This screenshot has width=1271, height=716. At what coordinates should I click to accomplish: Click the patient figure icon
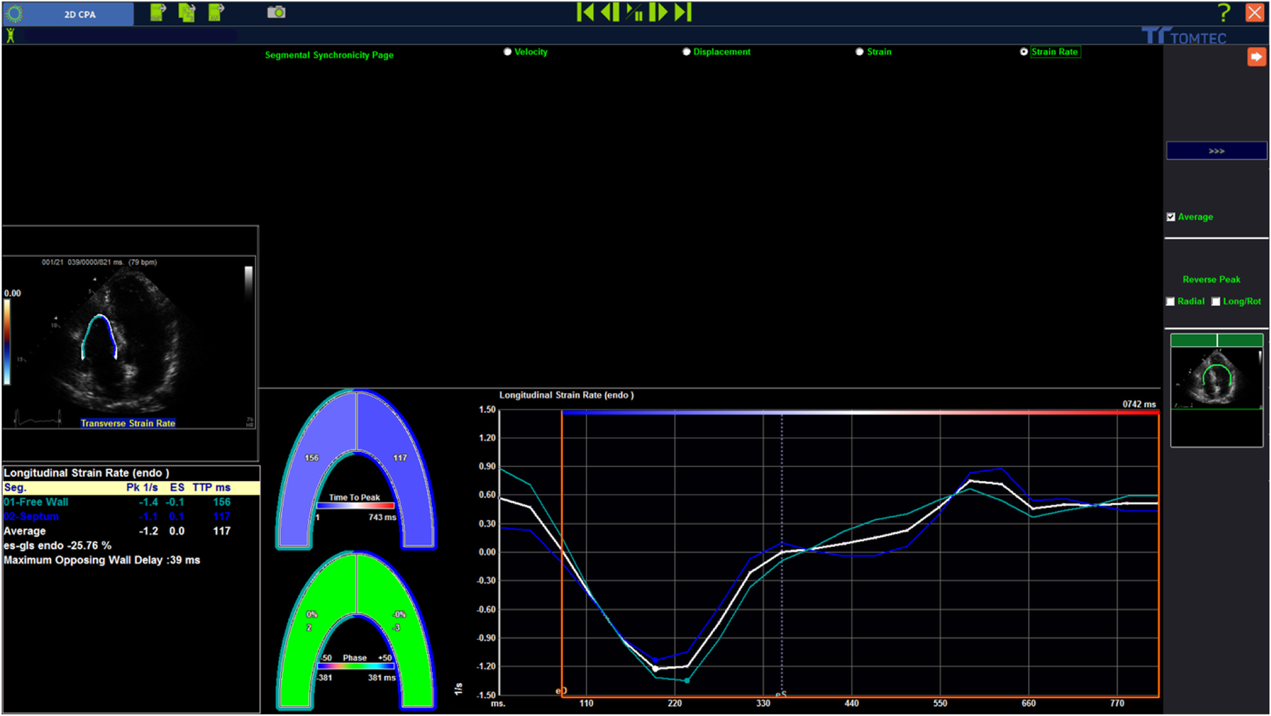click(x=10, y=35)
